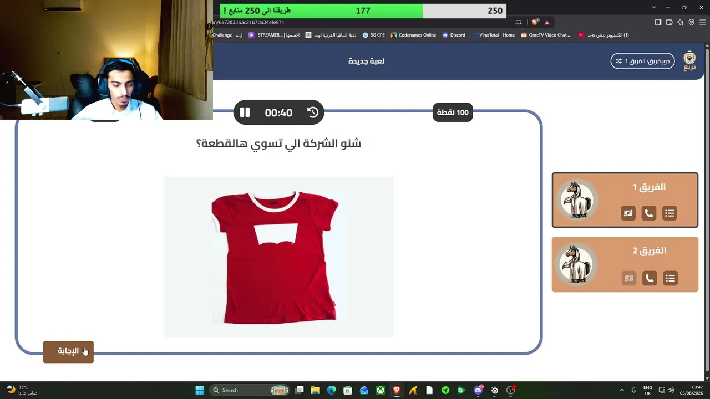Change the ENG UK input language

pos(648,390)
